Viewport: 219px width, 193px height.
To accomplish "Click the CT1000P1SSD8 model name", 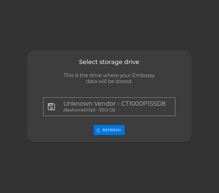I will coord(143,104).
